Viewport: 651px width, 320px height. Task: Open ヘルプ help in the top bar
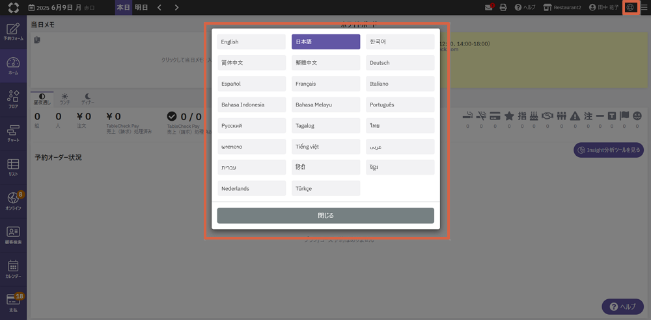tap(525, 7)
